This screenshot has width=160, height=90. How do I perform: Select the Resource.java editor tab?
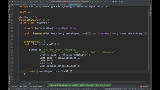(75, 5)
